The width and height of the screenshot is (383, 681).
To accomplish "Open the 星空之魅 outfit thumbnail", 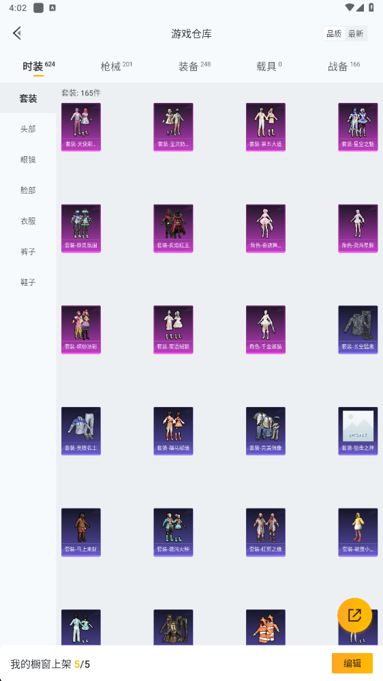I will (x=358, y=127).
